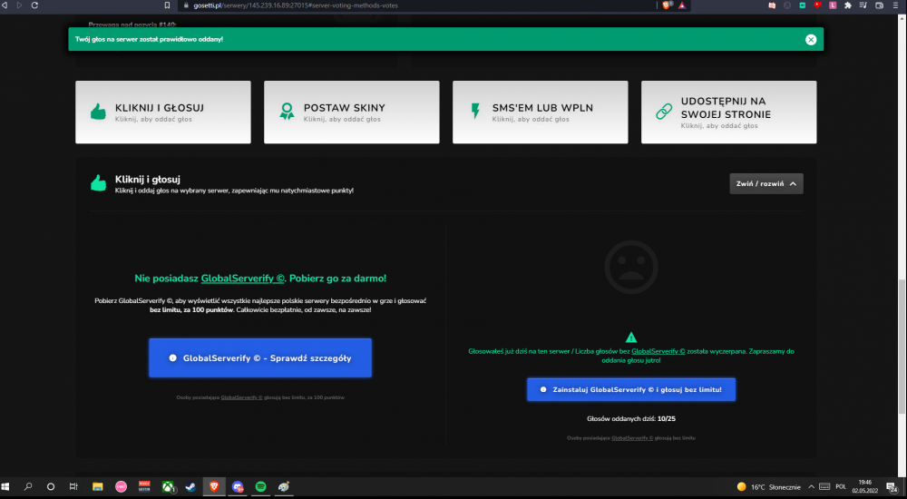This screenshot has height=499, width=907.
Task: Open GlobalServerify © - Sprawdź szczegóły button
Action: (260, 357)
